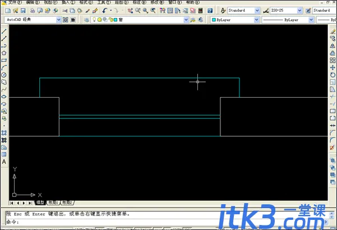Activate the Zoom Realtime magnifier tool
The width and height of the screenshot is (337, 230).
[138, 11]
